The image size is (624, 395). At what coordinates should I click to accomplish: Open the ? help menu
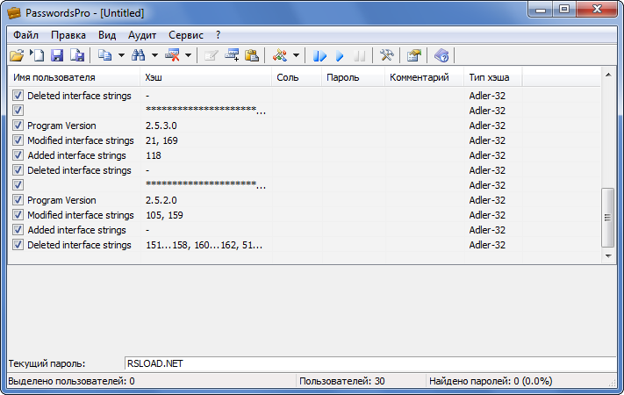point(218,35)
